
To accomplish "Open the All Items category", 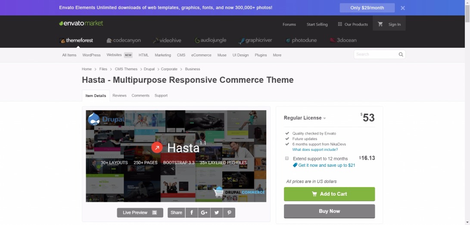I will coord(69,55).
